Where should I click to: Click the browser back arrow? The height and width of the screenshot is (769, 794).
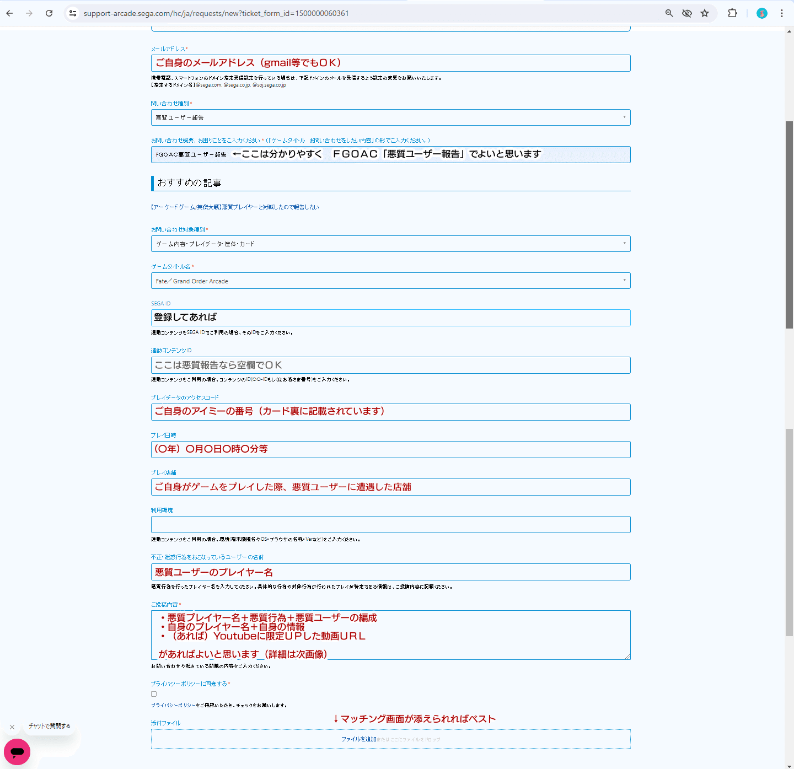point(9,13)
